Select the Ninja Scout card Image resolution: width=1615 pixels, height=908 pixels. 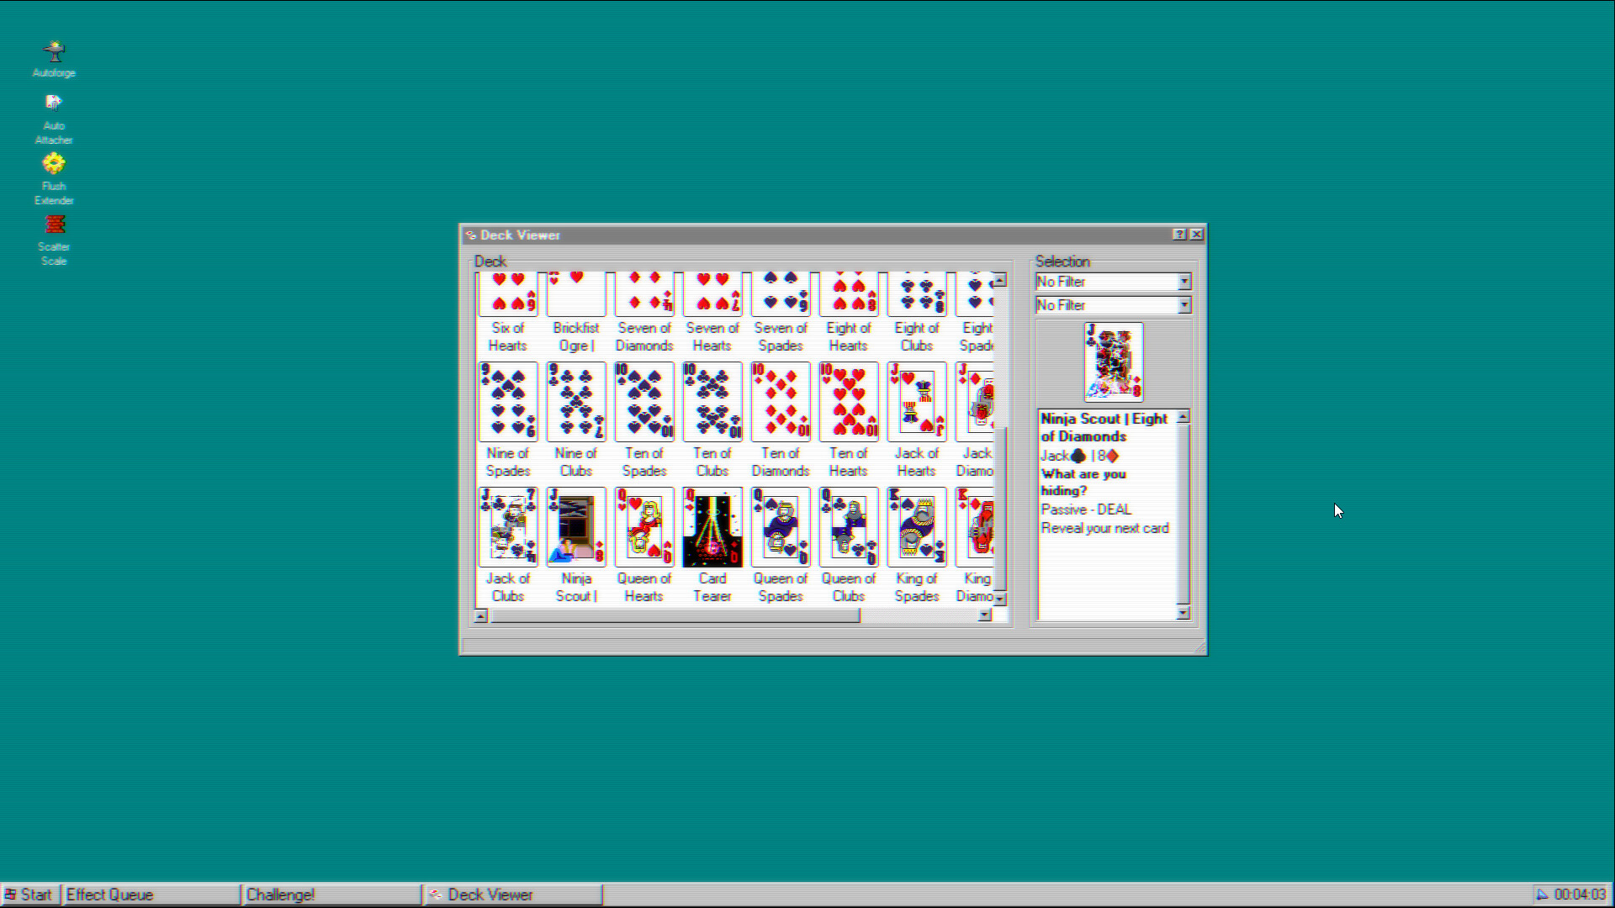[x=575, y=527]
